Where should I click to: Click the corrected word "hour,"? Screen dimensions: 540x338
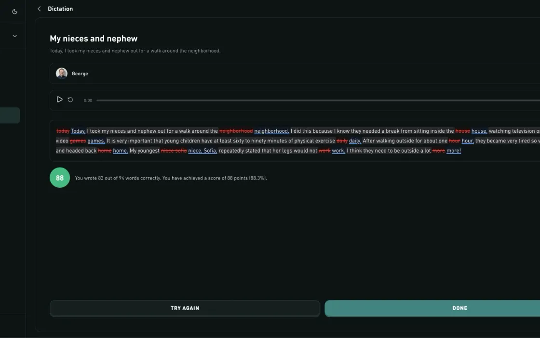pyautogui.click(x=468, y=141)
